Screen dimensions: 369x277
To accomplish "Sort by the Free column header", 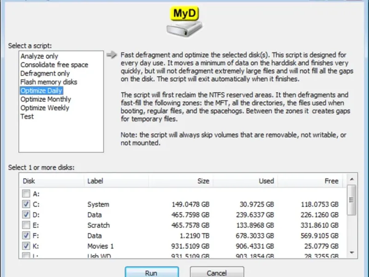I will point(310,181).
